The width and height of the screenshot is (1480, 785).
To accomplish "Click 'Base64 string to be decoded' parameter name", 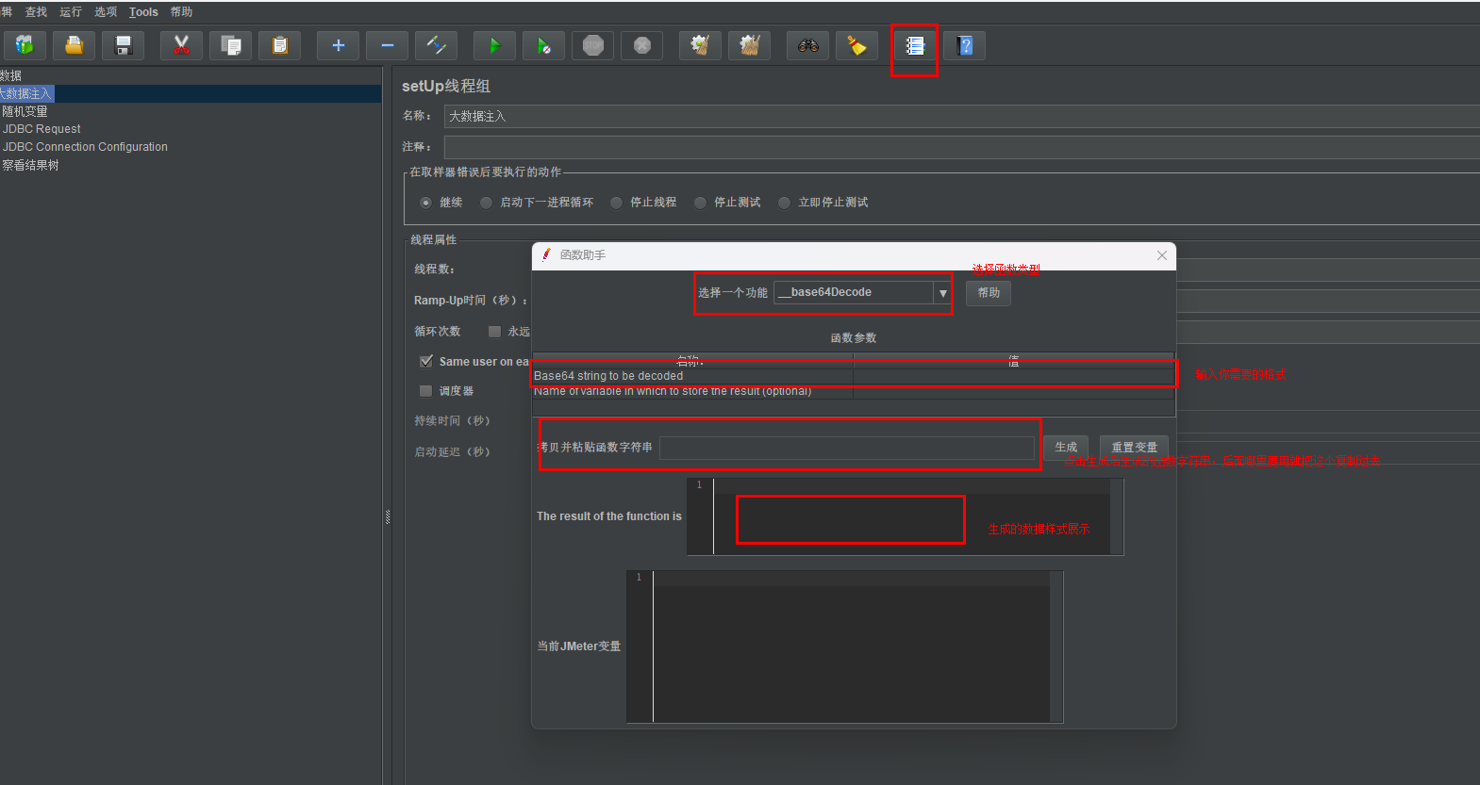I will click(608, 376).
